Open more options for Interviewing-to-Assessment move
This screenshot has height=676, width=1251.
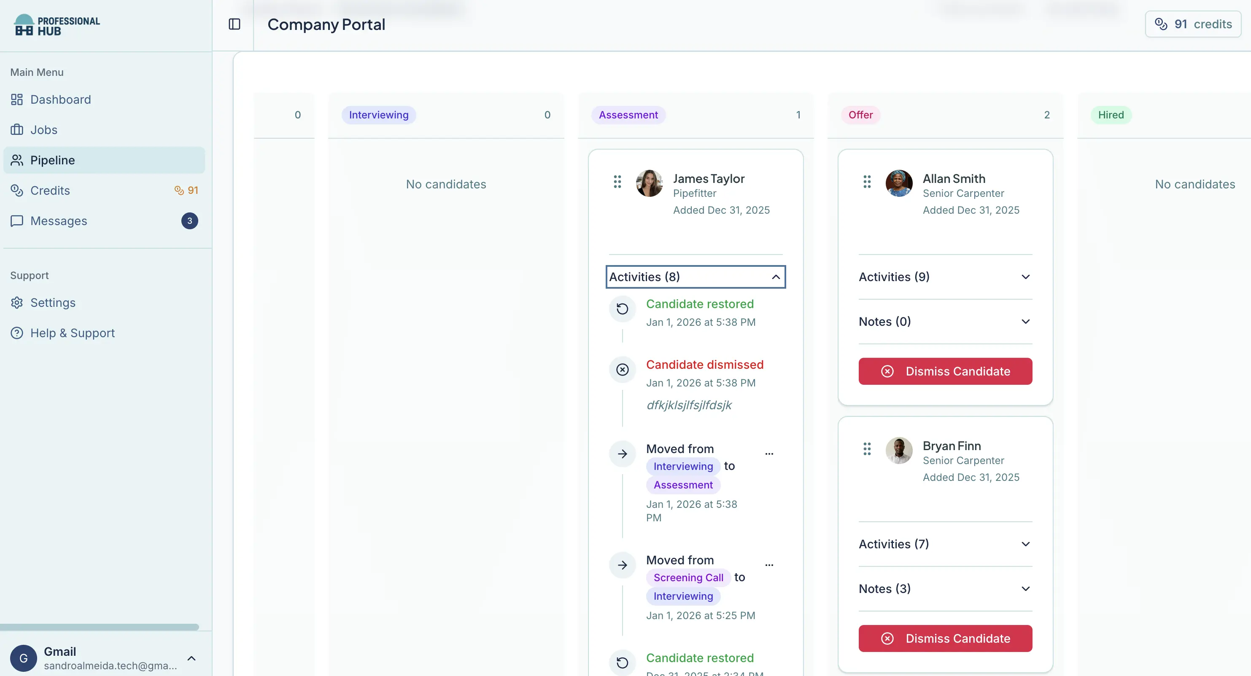point(769,454)
